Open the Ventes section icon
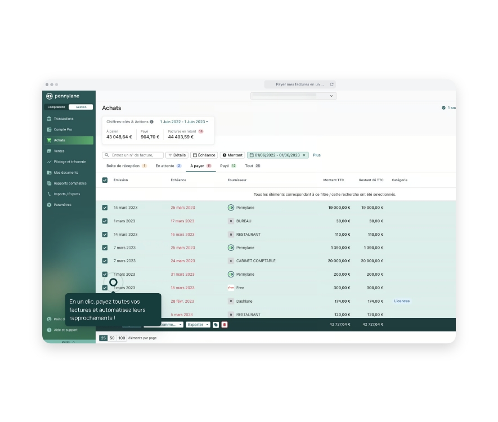 pyautogui.click(x=50, y=151)
